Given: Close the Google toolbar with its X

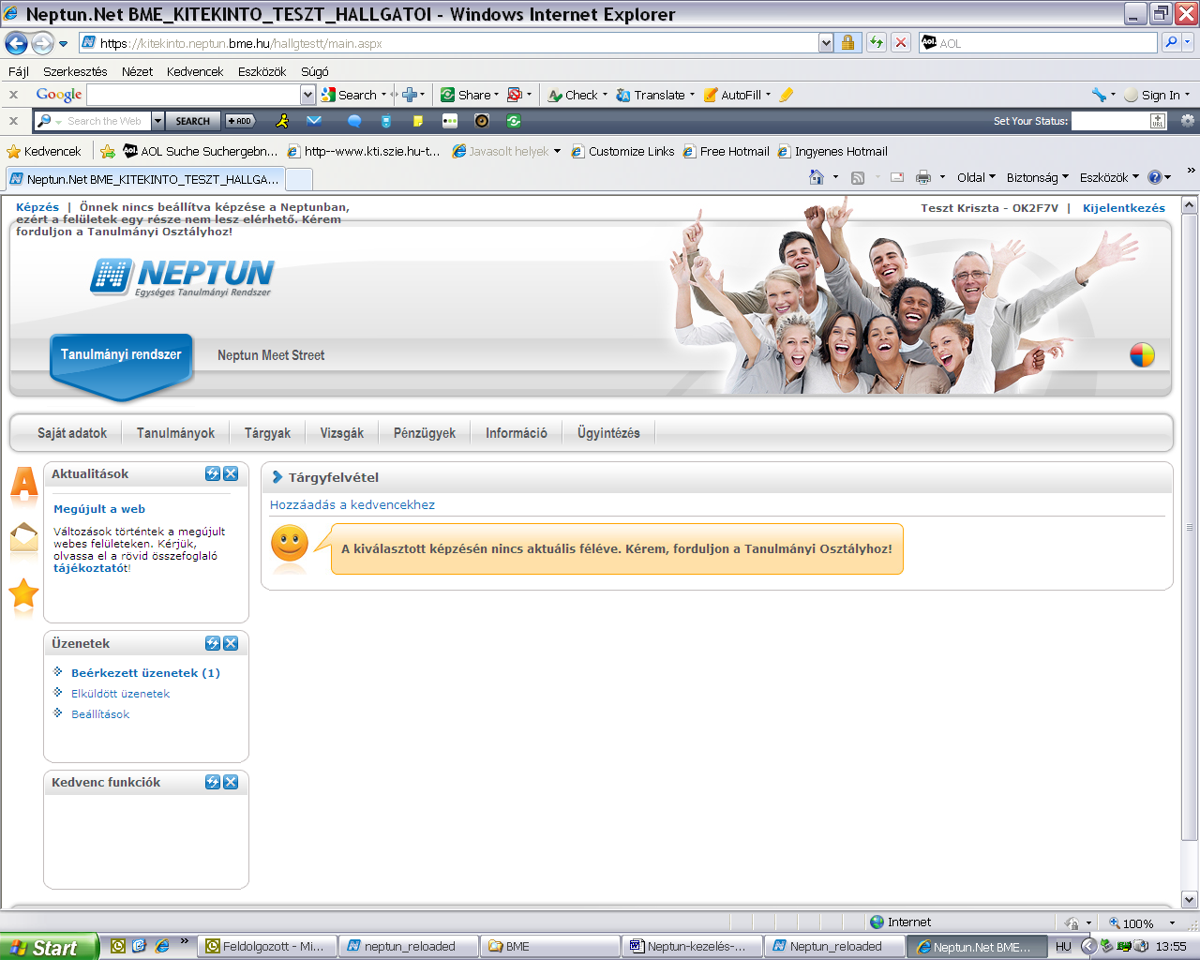Looking at the screenshot, I should click(13, 95).
